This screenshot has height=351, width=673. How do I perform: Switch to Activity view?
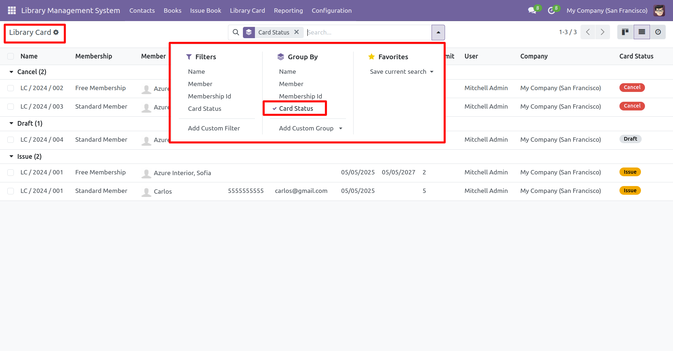pyautogui.click(x=658, y=32)
